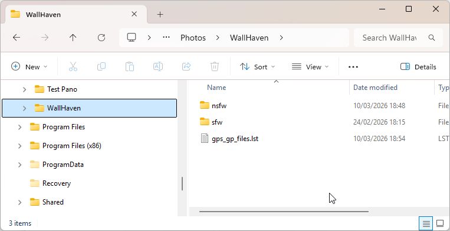Expand the Shared tree node

[x=19, y=202]
